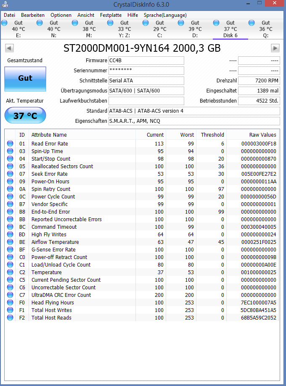Click the Current column header

click(x=151, y=135)
